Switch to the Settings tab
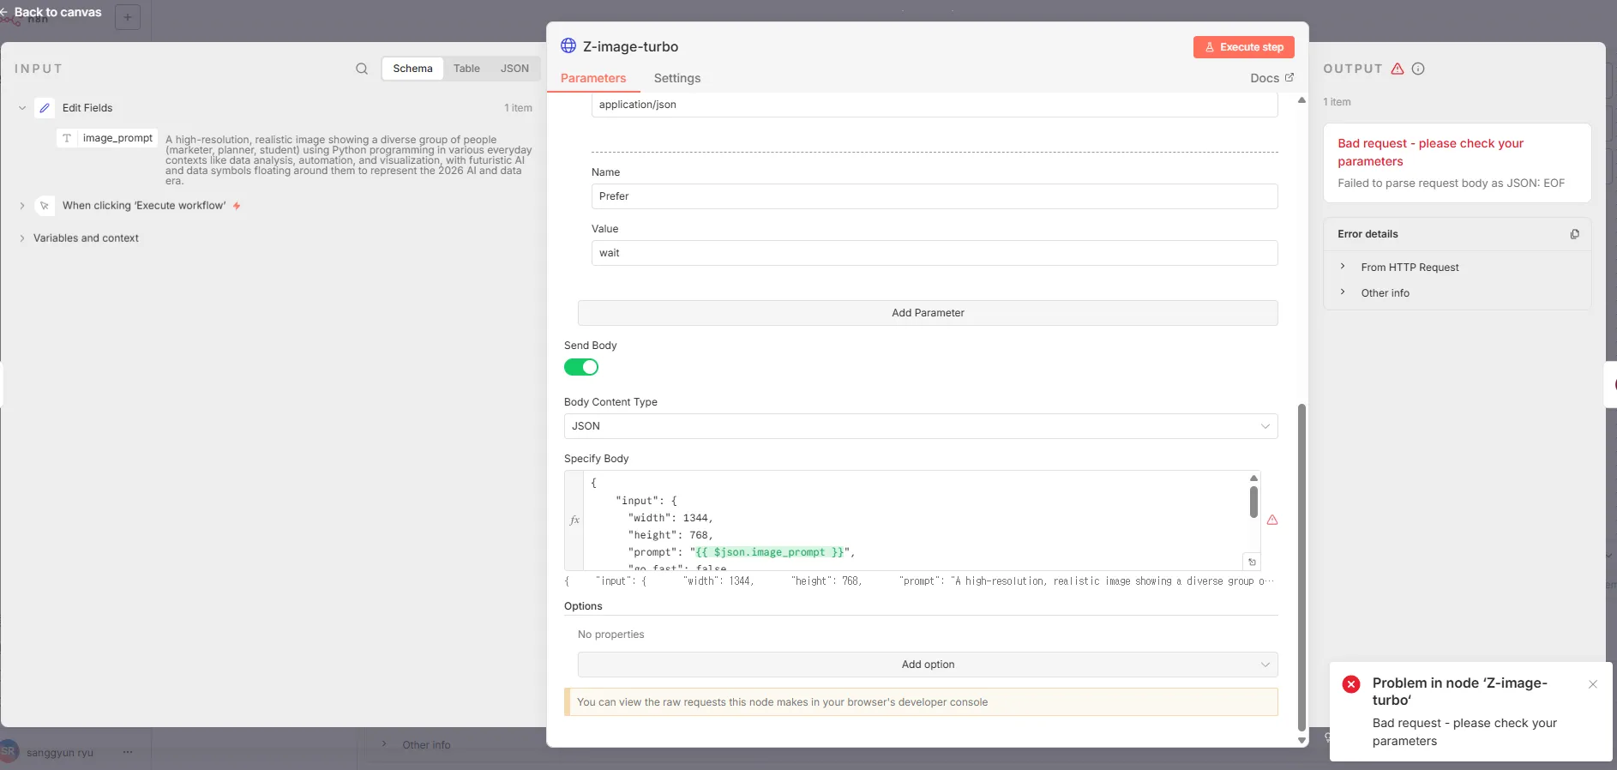The height and width of the screenshot is (770, 1617). click(677, 78)
